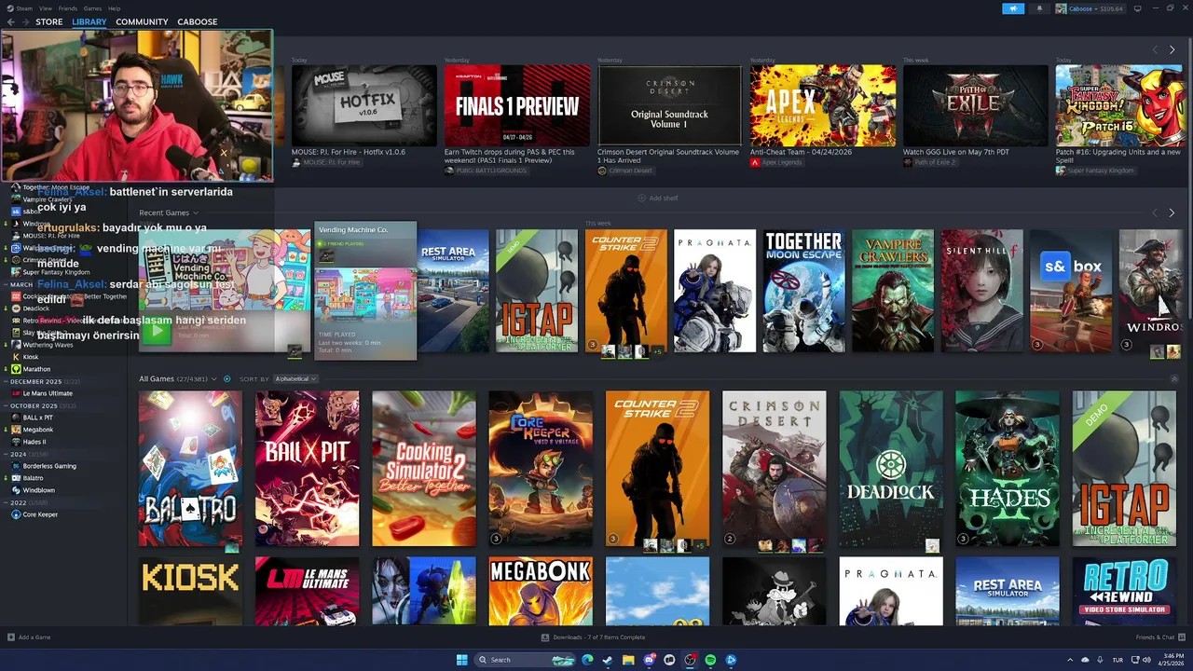Open Finals 1 Preview news card
This screenshot has height=671, width=1193.
point(517,105)
